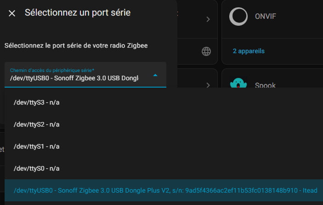Click the chevron arrow left of ONVIF card
Viewport: 323px width, 205px height.
point(208,19)
